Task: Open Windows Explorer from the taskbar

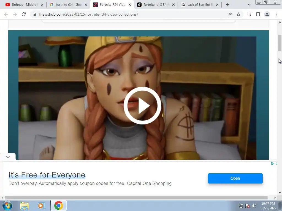Action: coord(25,206)
